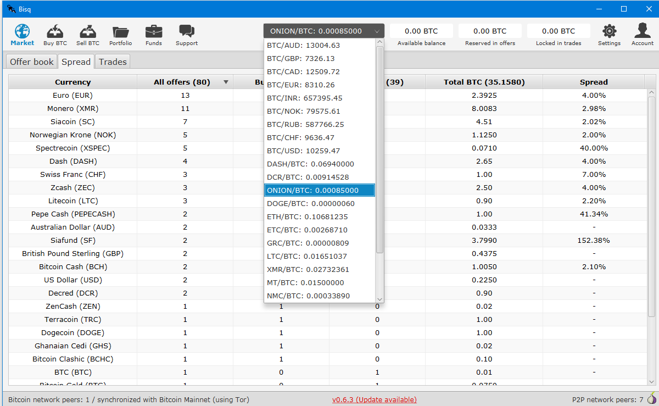This screenshot has height=406, width=659.
Task: Choose BTC/AUD from the price list
Action: click(x=320, y=45)
